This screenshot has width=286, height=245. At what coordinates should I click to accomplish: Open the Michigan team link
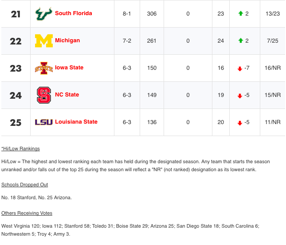67,40
